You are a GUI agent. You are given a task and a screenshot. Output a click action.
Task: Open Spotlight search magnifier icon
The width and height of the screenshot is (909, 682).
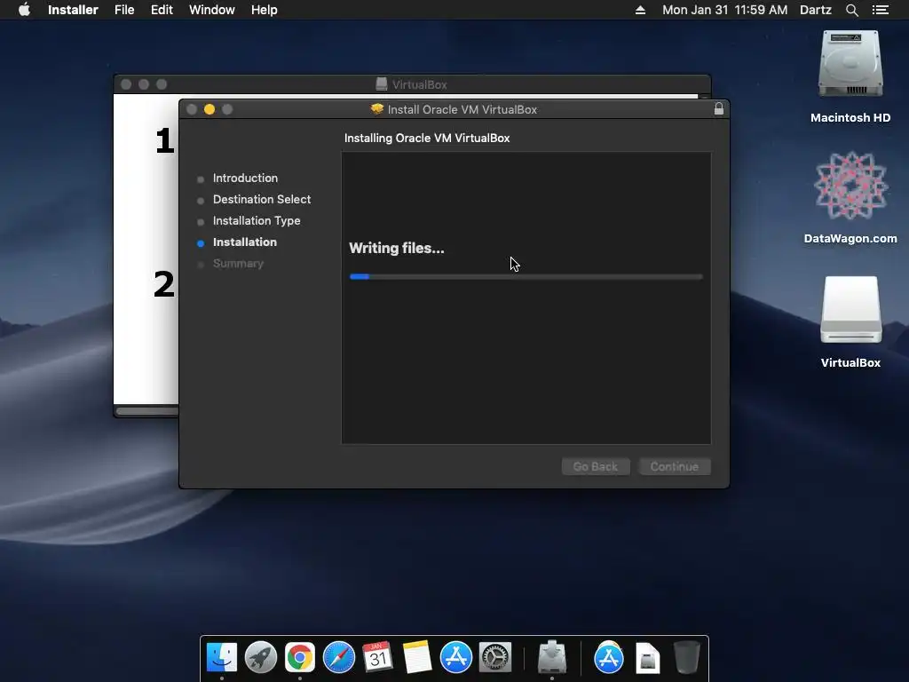(x=851, y=10)
